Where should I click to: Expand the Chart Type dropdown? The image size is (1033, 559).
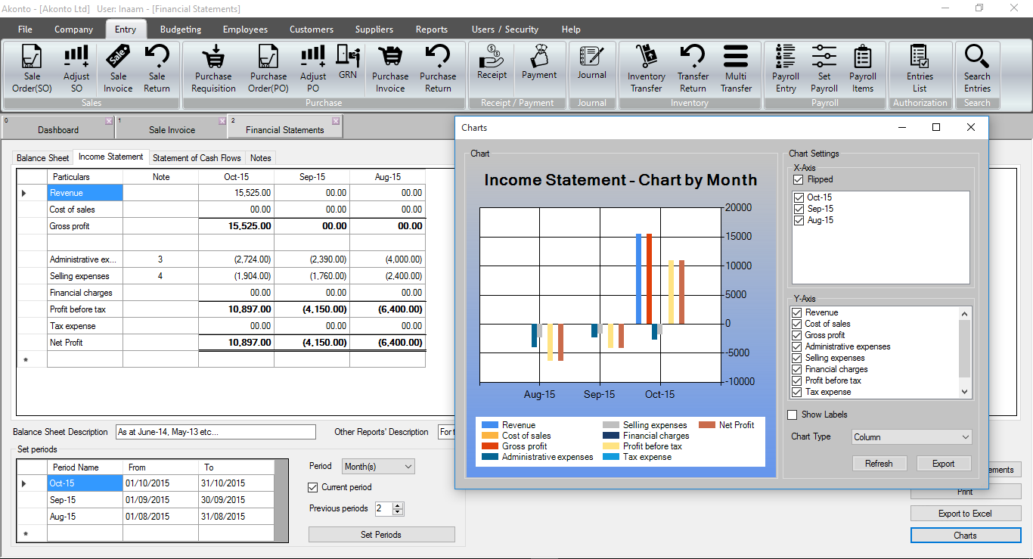point(911,437)
